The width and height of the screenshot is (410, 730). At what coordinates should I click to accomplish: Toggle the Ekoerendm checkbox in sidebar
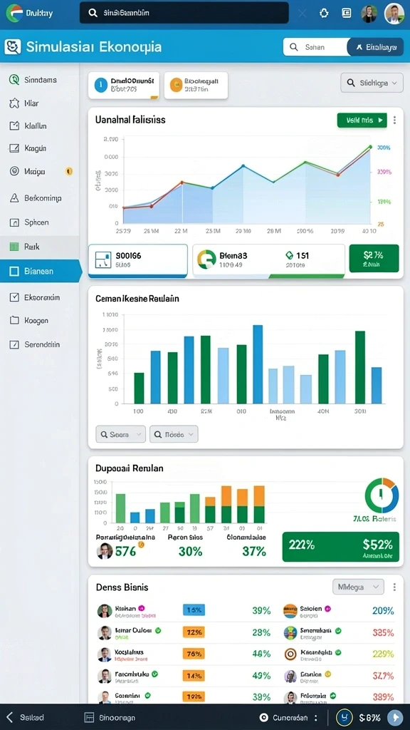click(14, 297)
